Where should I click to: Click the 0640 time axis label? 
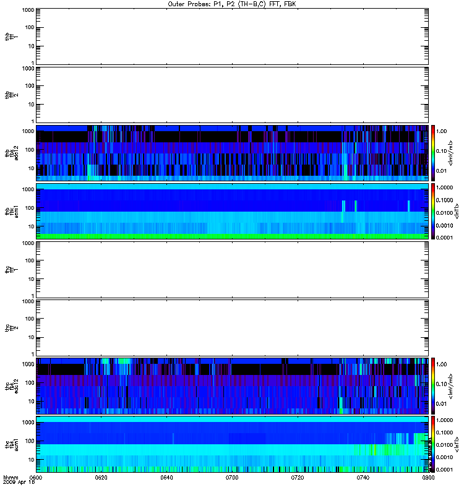pos(166,477)
